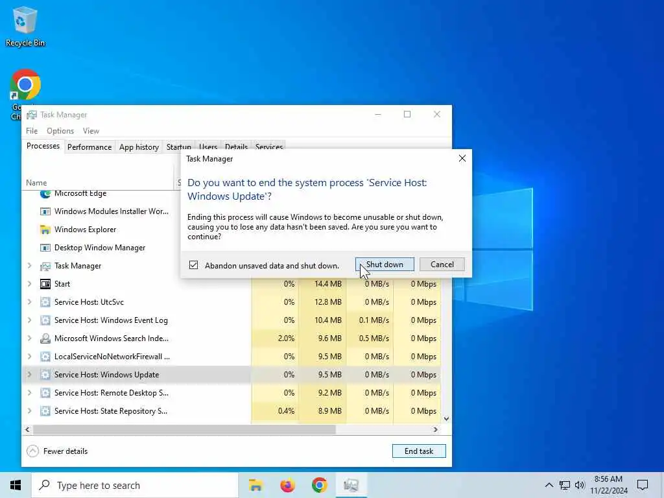Open the notification center icon
This screenshot has height=498, width=664.
pyautogui.click(x=643, y=485)
